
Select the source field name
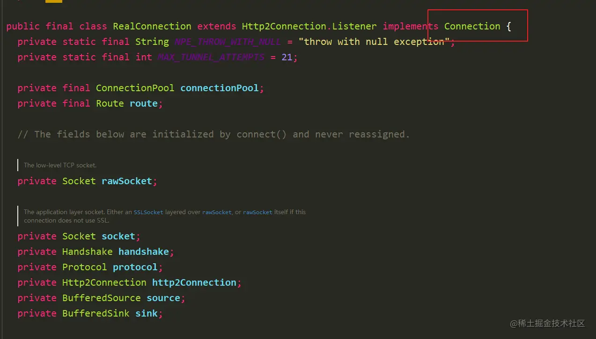click(x=163, y=298)
